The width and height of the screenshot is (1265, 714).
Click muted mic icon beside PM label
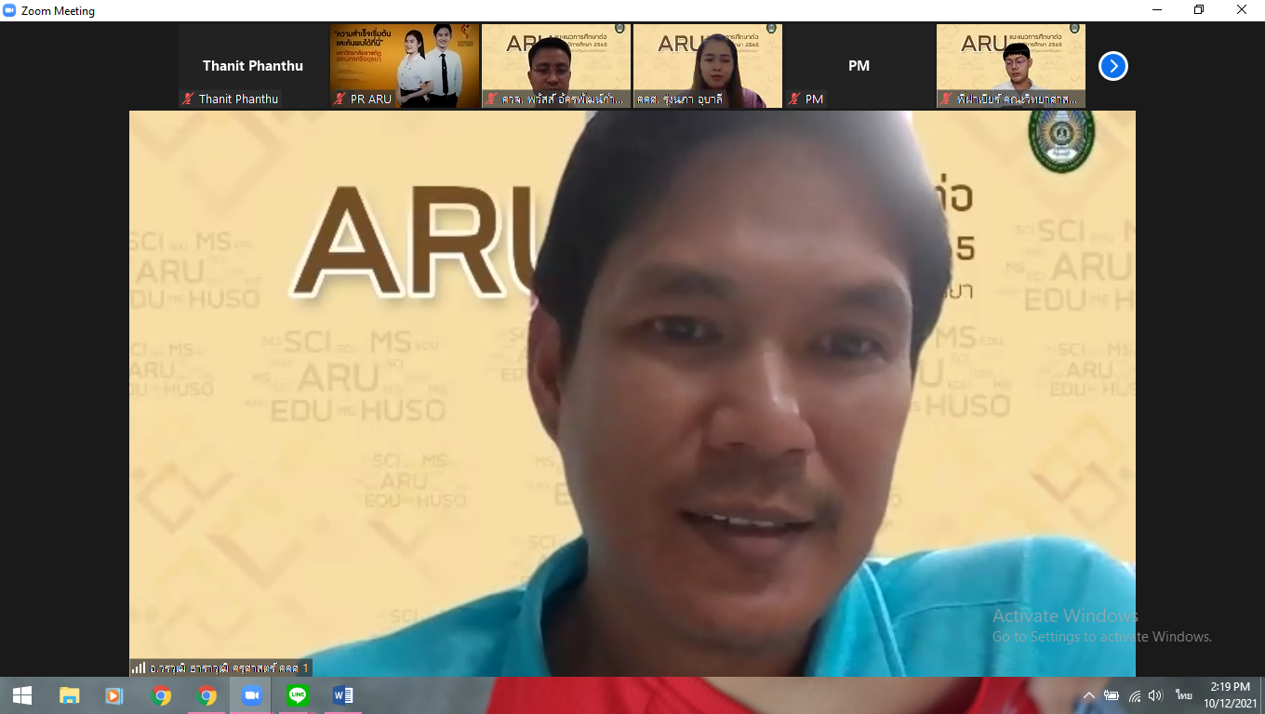tap(794, 99)
